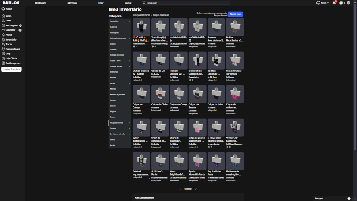Open the Destaques tab in the top bar
357x201 pixels.
point(41,3)
